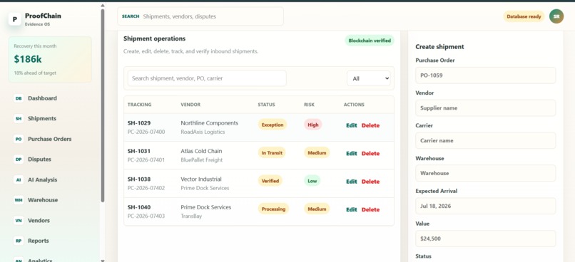Edit shipment SH-1031
The image size is (575, 262).
coord(351,153)
